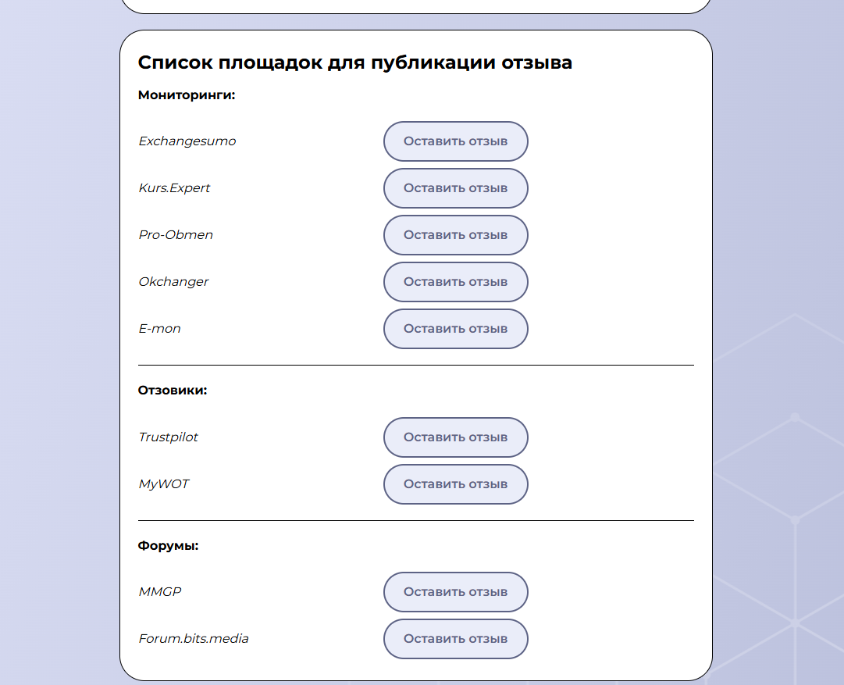Click the 'Мониторинги:' section heading
844x685 pixels.
[187, 95]
